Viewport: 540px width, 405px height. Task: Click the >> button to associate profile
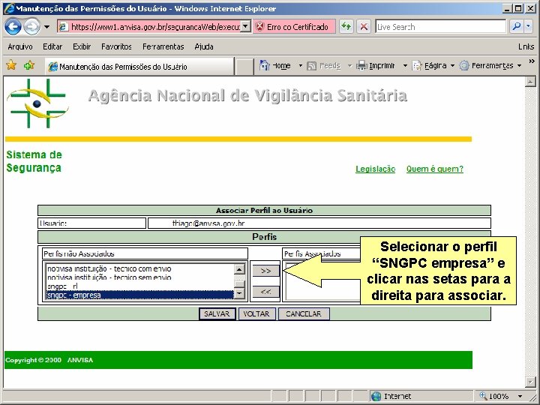pyautogui.click(x=265, y=271)
